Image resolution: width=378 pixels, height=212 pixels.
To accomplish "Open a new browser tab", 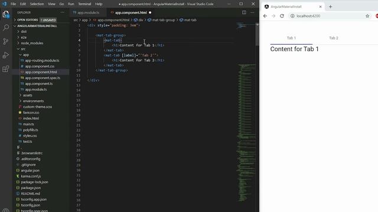I will pyautogui.click(x=331, y=6).
